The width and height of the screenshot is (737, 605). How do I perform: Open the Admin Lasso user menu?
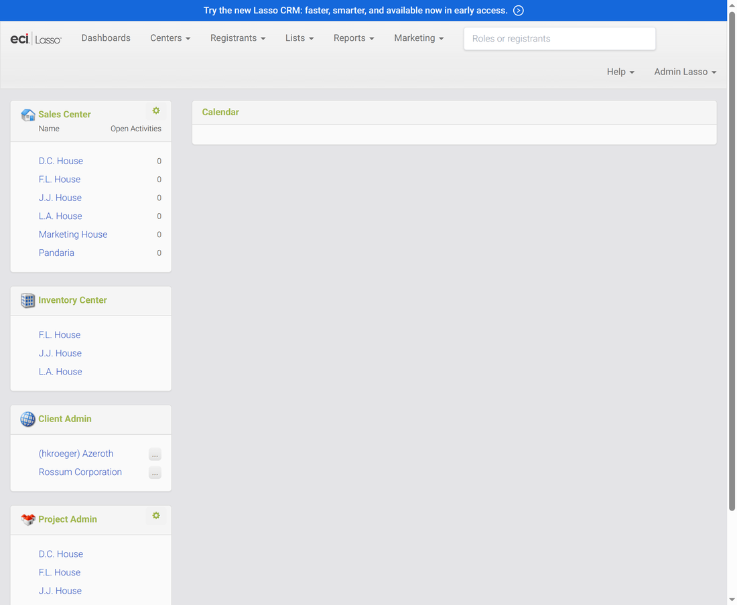685,72
